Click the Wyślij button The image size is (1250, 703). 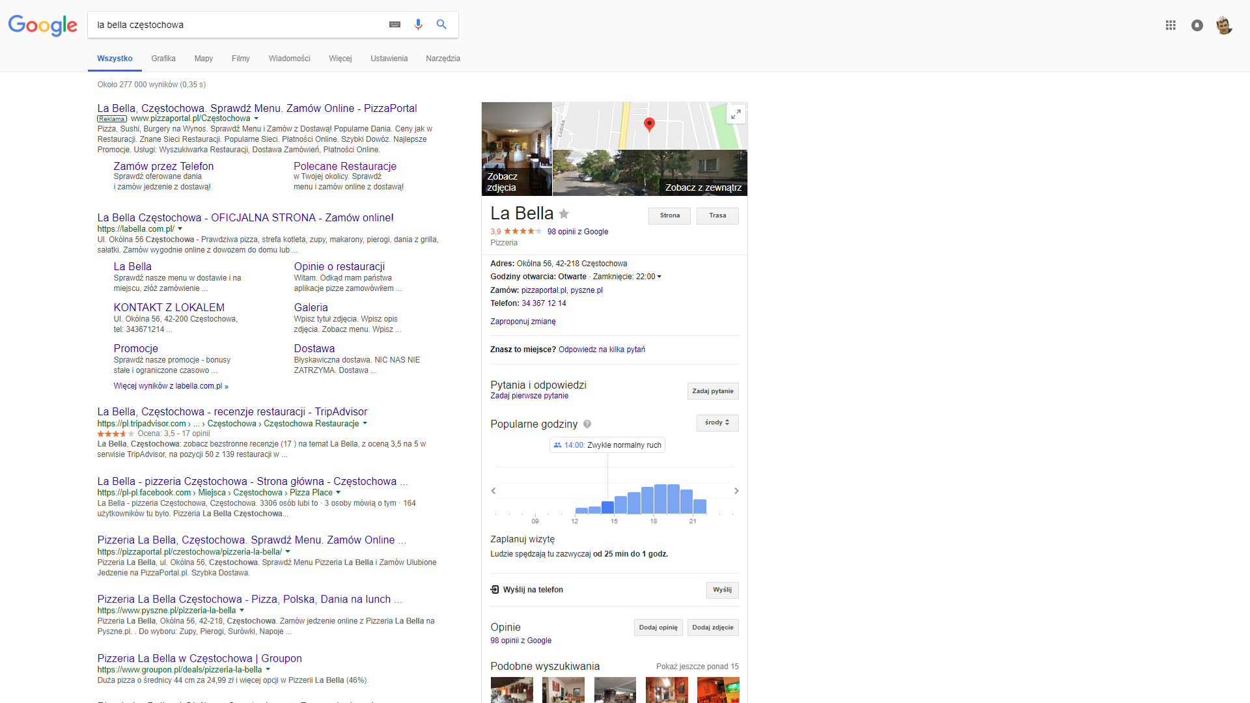pos(722,590)
